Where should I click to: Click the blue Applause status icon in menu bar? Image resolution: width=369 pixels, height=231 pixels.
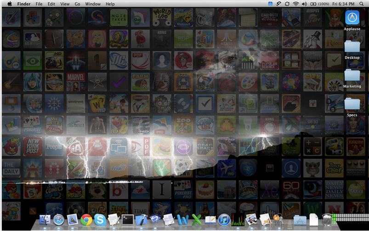tap(270, 4)
